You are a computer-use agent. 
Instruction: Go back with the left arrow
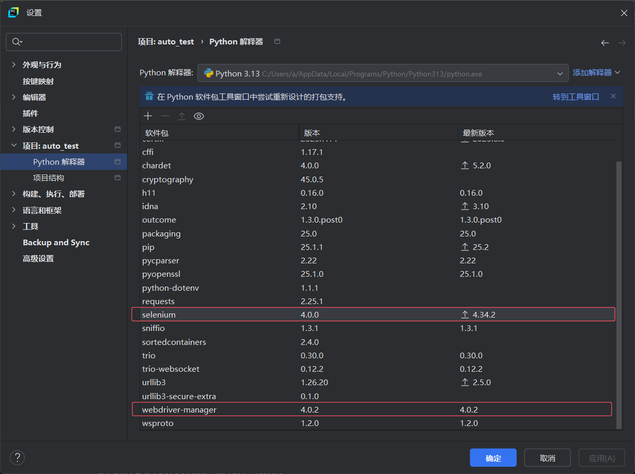coord(605,43)
